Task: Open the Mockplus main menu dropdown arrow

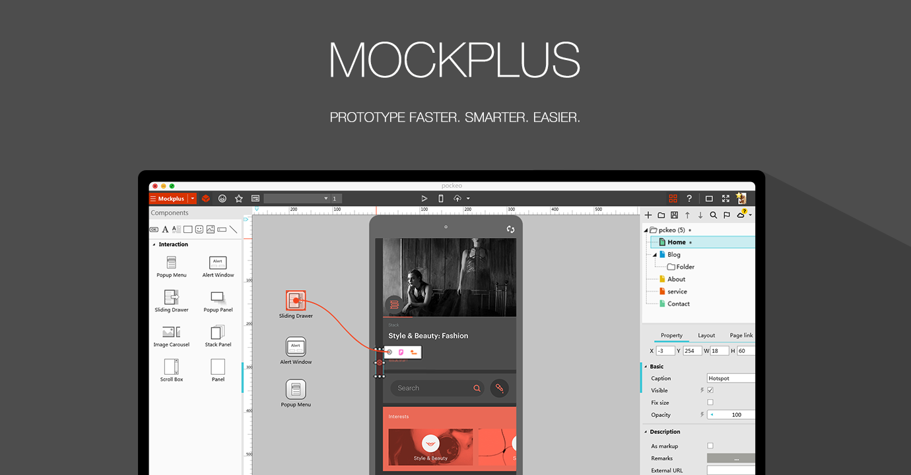Action: [x=193, y=198]
